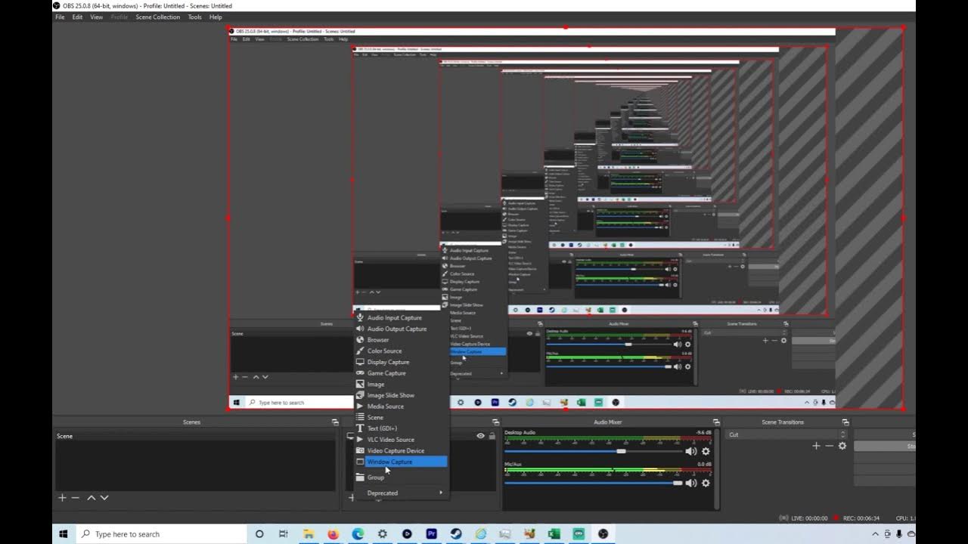968x544 pixels.
Task: Open the Tools menu
Action: point(195,17)
